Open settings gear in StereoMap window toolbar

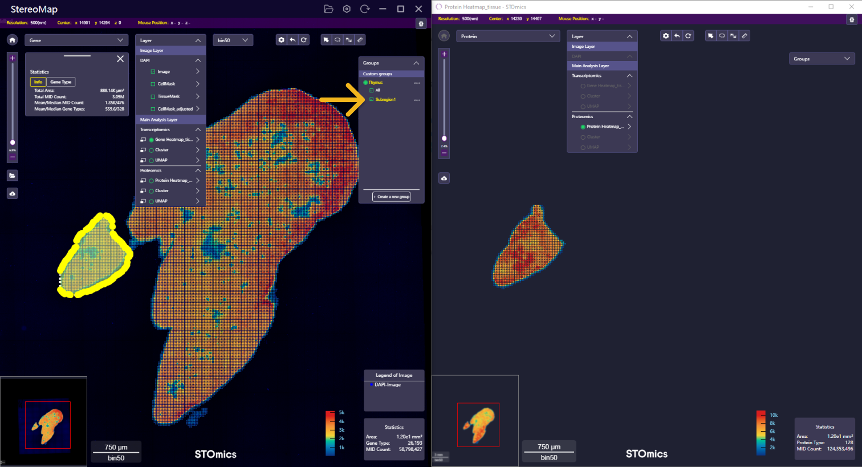pos(281,40)
